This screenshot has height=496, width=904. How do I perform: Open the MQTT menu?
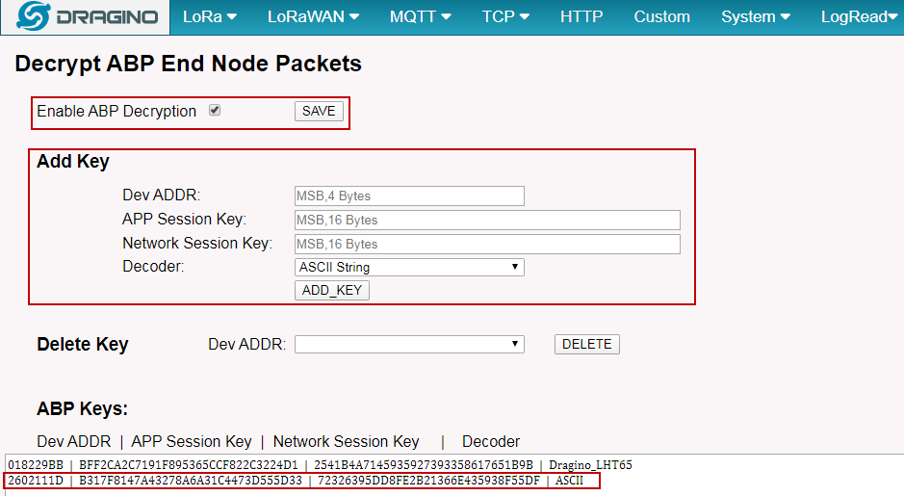click(x=420, y=16)
